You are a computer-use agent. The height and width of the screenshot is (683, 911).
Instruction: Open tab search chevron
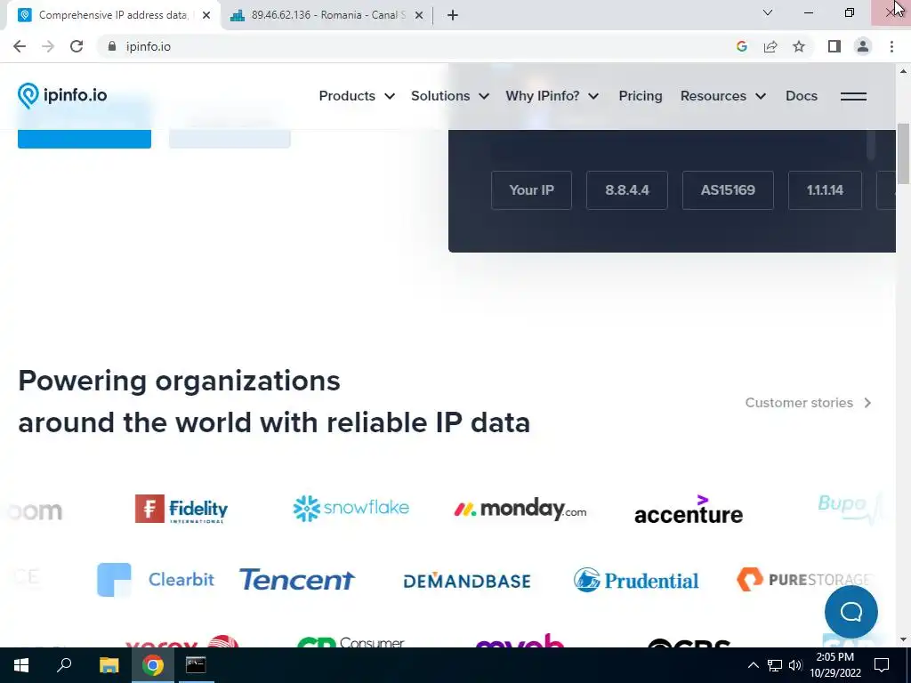(768, 12)
